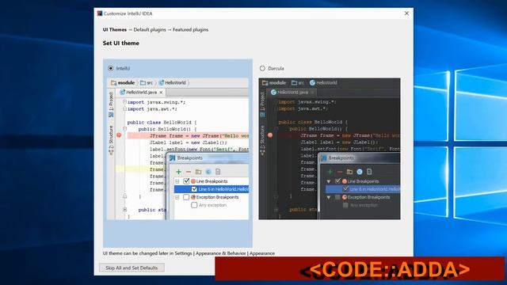Click the 'Set UI theme' heading

(x=121, y=43)
